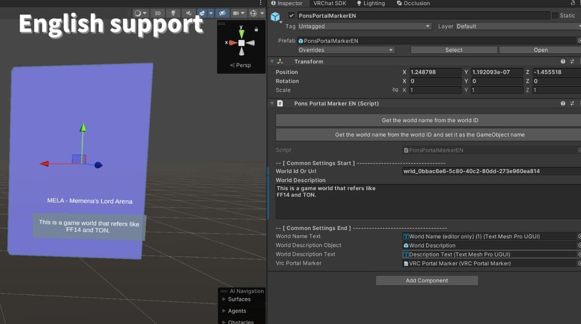Image resolution: width=581 pixels, height=324 pixels.
Task: Toggle hidden objects visibility with the eye icon
Action: coord(222,13)
